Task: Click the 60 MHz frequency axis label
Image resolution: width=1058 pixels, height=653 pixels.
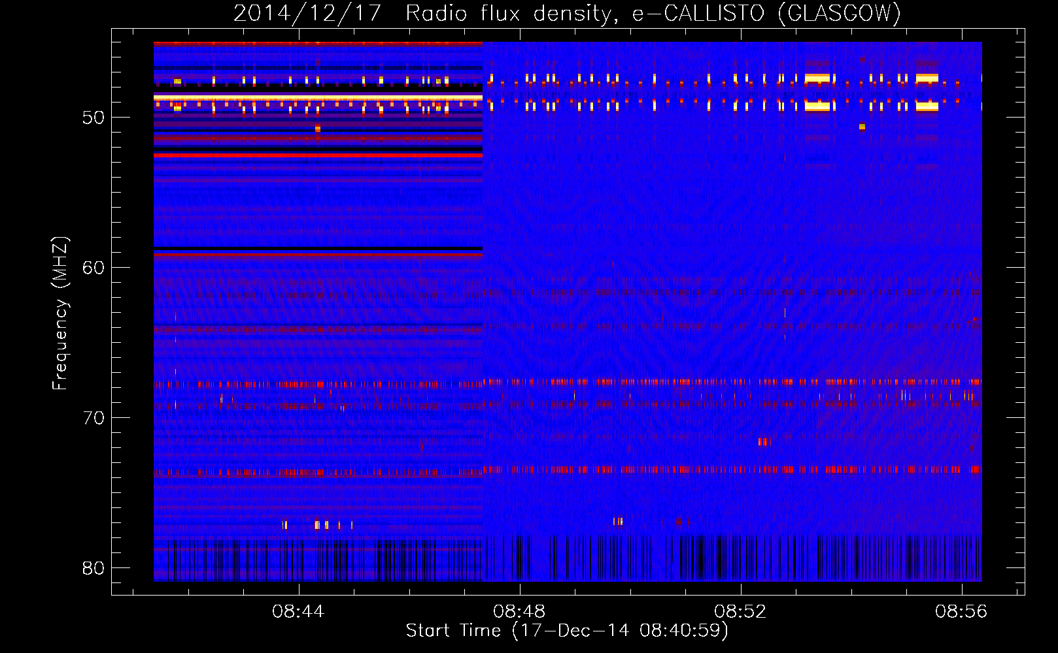Action: point(94,268)
